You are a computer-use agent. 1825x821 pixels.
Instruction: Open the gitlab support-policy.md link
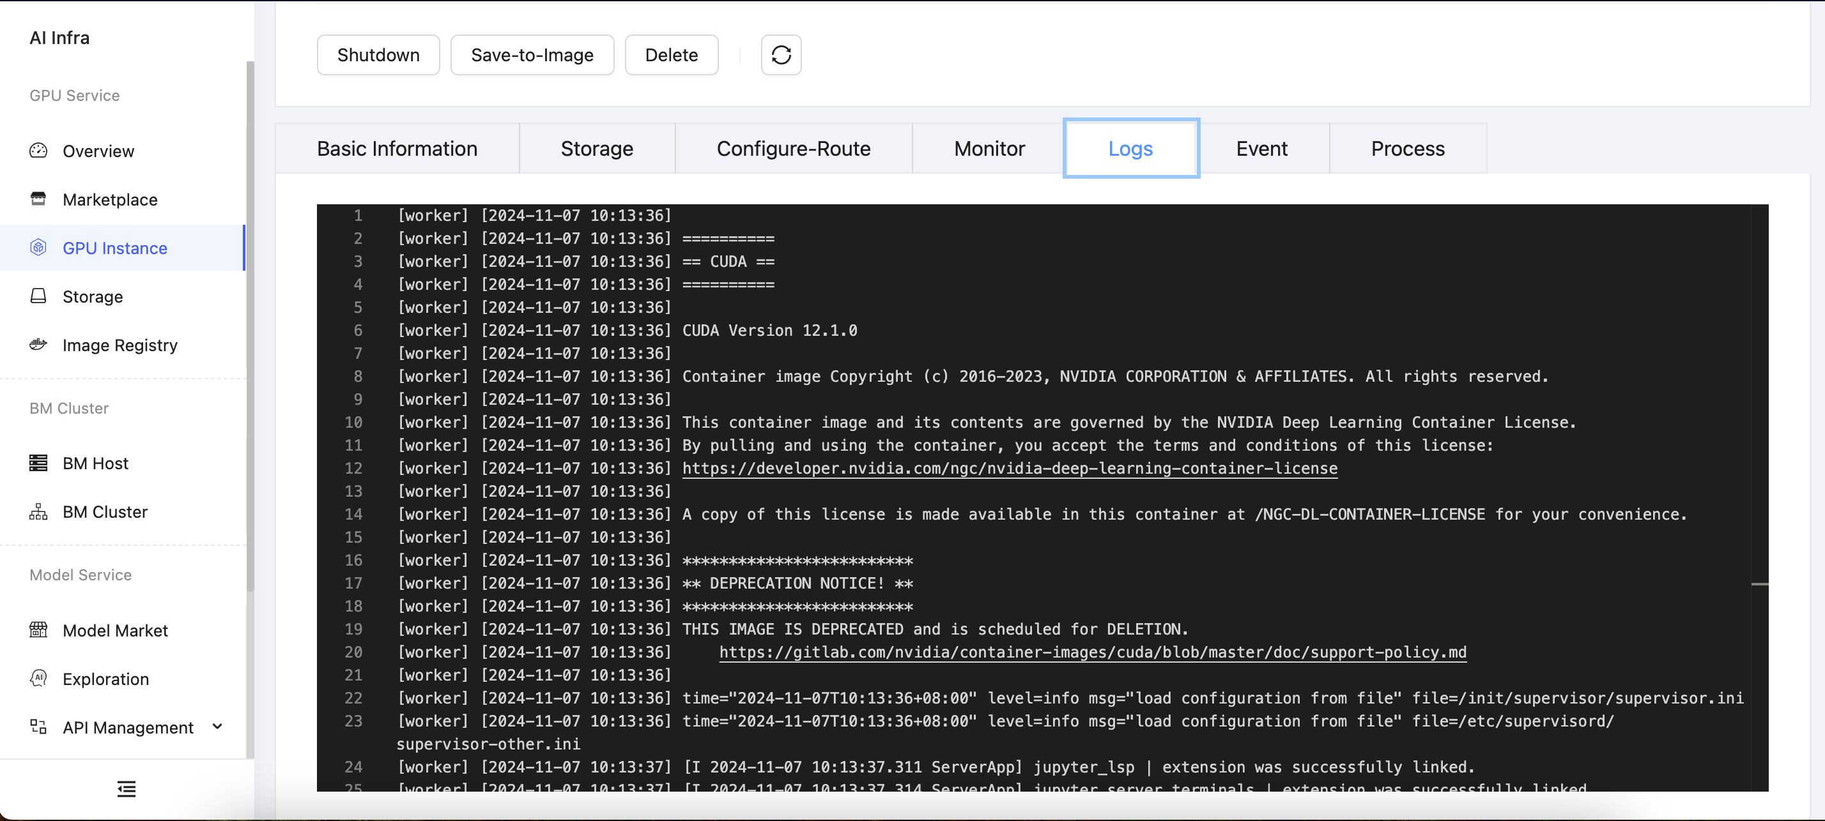tap(1093, 652)
